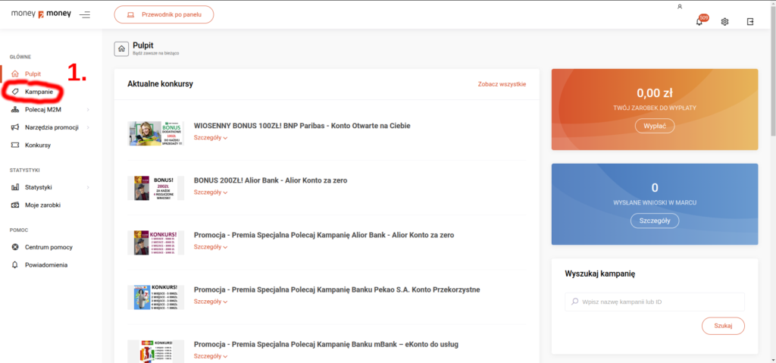Go to Moje zarobki in sidebar
Image resolution: width=776 pixels, height=363 pixels.
point(42,205)
